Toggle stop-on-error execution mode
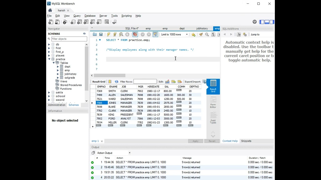The height and width of the screenshot is (180, 321). pos(135,34)
